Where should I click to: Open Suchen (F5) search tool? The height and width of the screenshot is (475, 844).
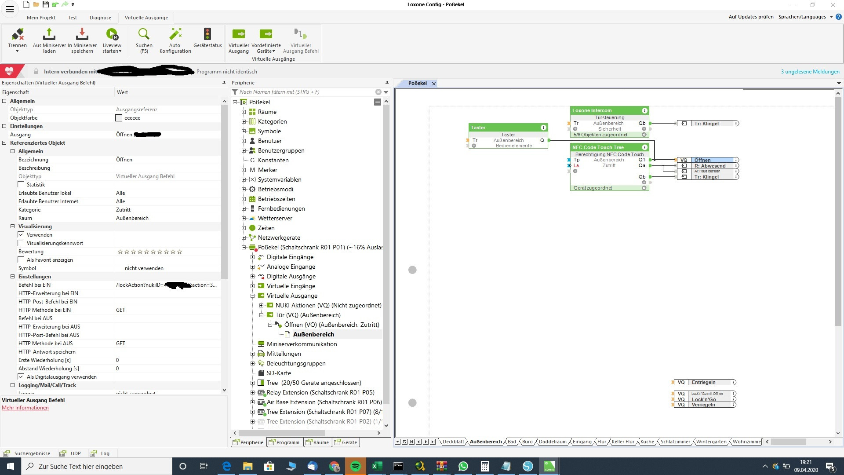click(144, 35)
